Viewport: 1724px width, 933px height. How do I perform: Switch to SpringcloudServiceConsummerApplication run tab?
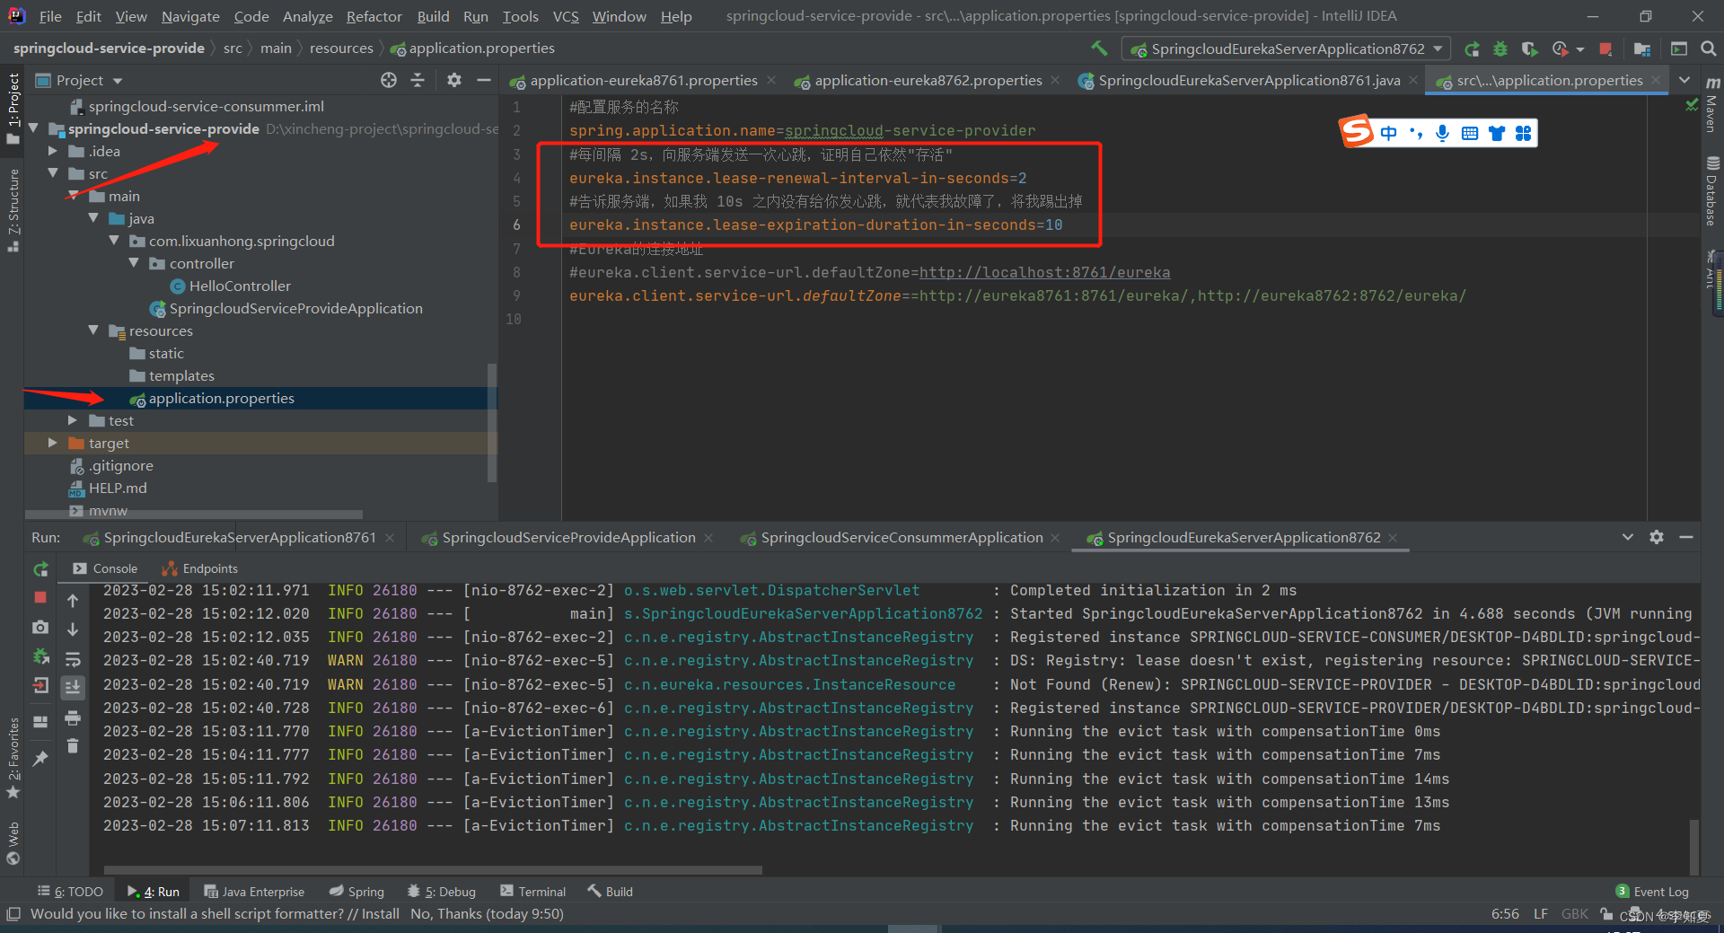point(902,537)
